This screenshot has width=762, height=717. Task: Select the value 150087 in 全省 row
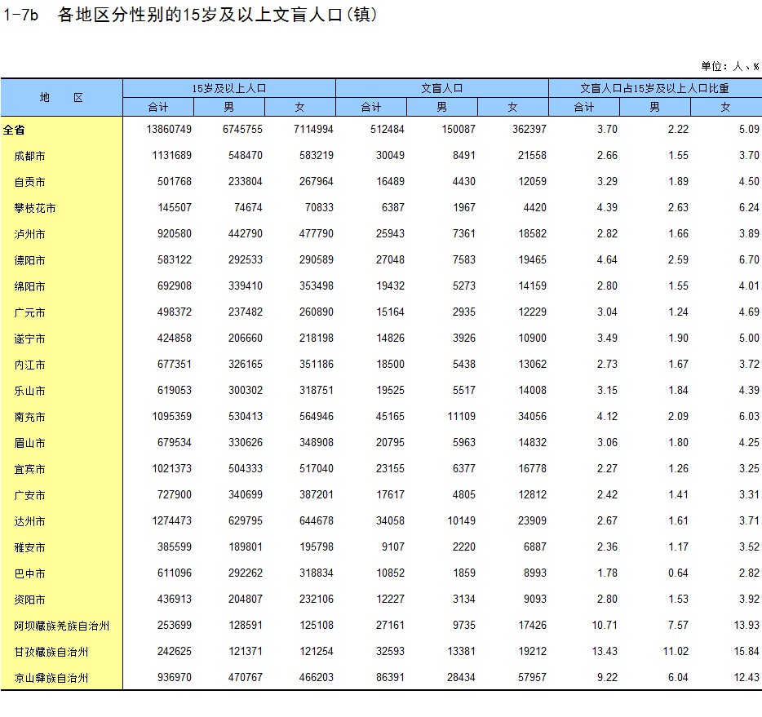click(459, 129)
